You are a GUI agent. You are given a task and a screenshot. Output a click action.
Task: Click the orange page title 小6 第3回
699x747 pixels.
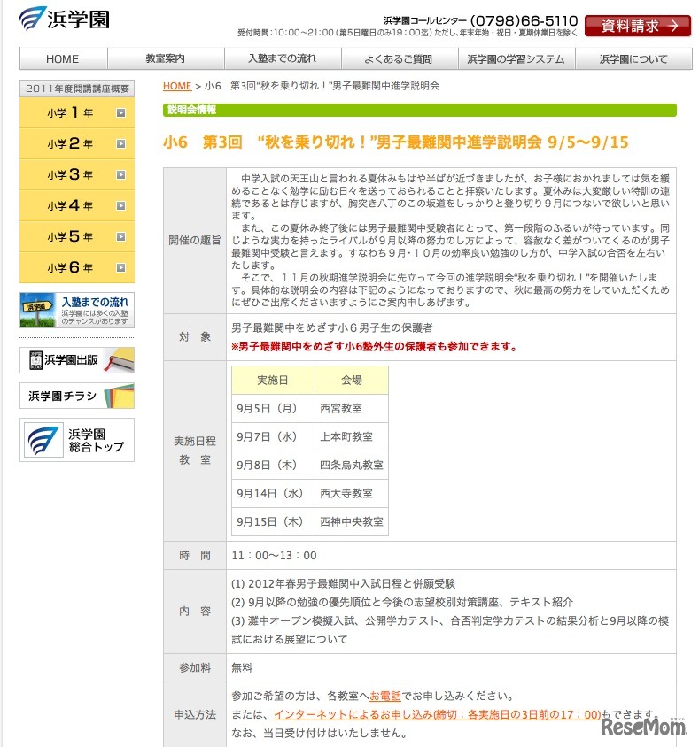point(396,142)
